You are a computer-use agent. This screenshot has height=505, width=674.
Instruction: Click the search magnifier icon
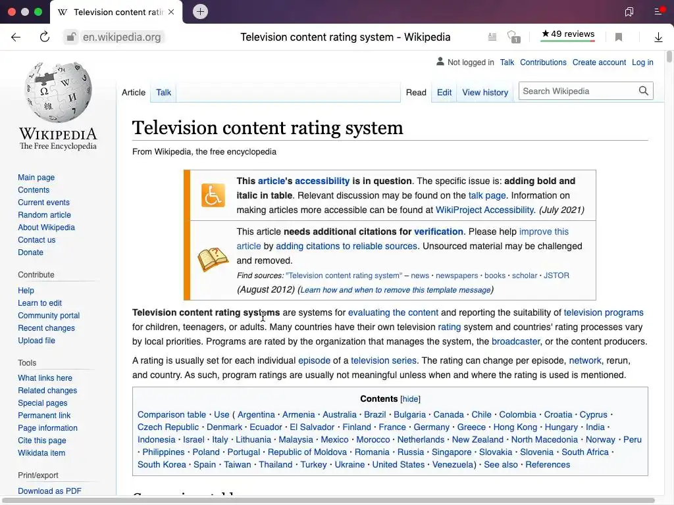click(643, 91)
